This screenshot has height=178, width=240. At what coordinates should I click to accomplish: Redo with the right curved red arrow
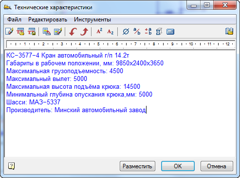coord(84,31)
